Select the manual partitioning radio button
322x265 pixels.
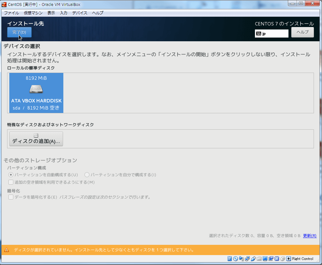point(87,175)
